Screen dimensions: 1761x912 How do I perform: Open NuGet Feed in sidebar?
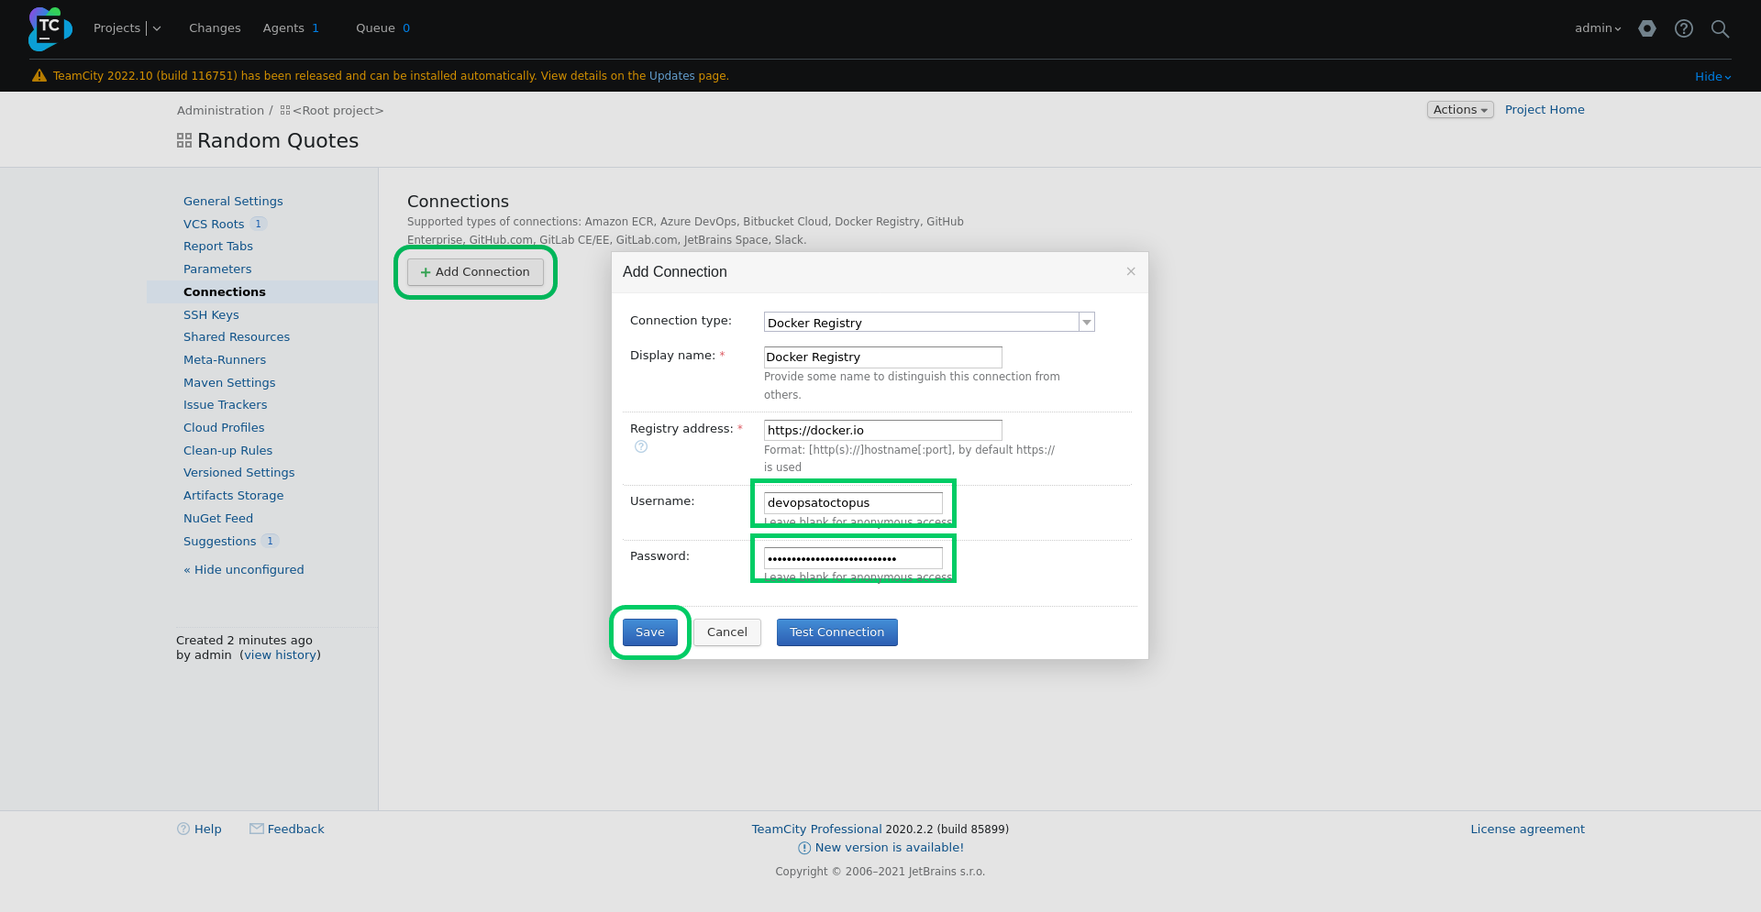tap(218, 518)
